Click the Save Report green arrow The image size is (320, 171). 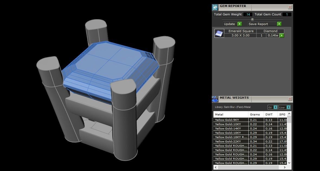point(279,24)
